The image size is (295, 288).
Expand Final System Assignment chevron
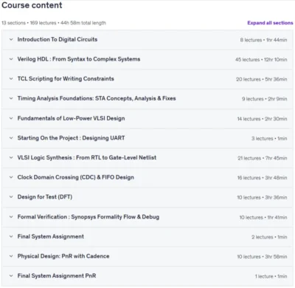11,237
